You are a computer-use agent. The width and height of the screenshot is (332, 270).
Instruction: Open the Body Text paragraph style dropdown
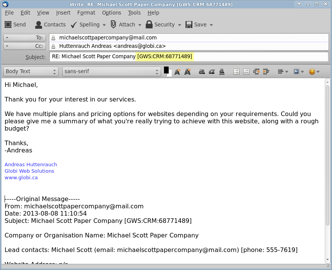pos(31,71)
